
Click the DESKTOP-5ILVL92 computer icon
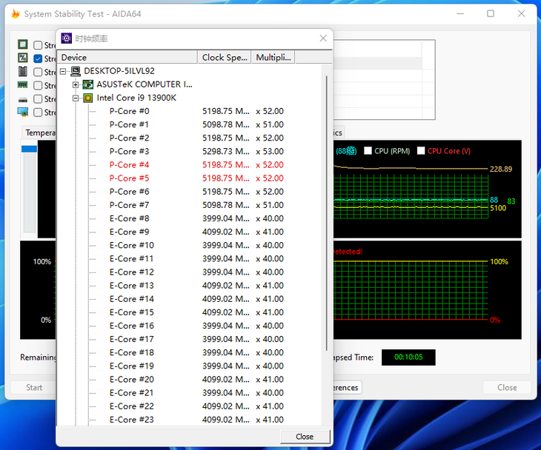pos(76,71)
